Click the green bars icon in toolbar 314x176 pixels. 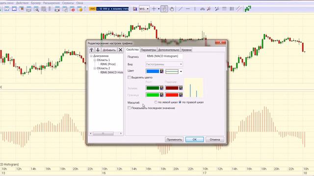248,9
